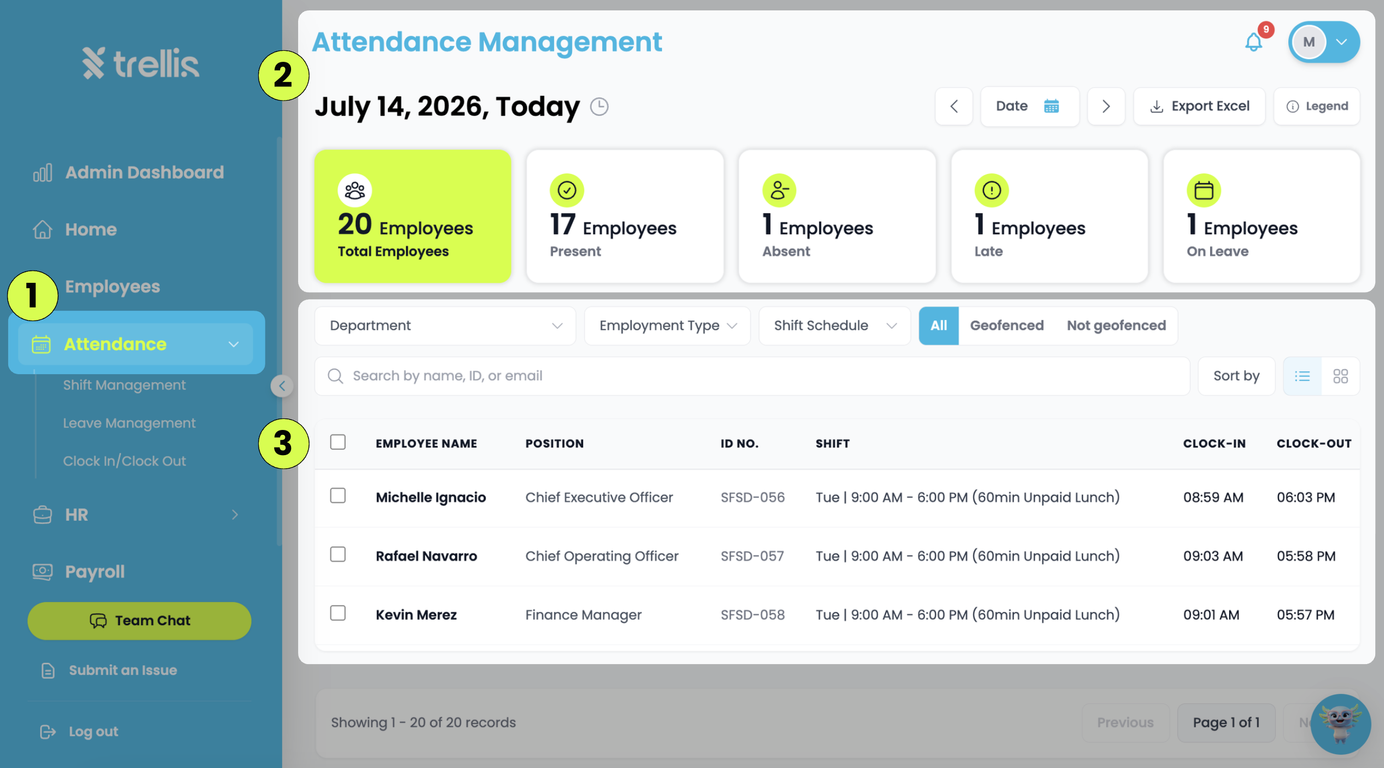Open the Legend button
1384x768 pixels.
1316,106
